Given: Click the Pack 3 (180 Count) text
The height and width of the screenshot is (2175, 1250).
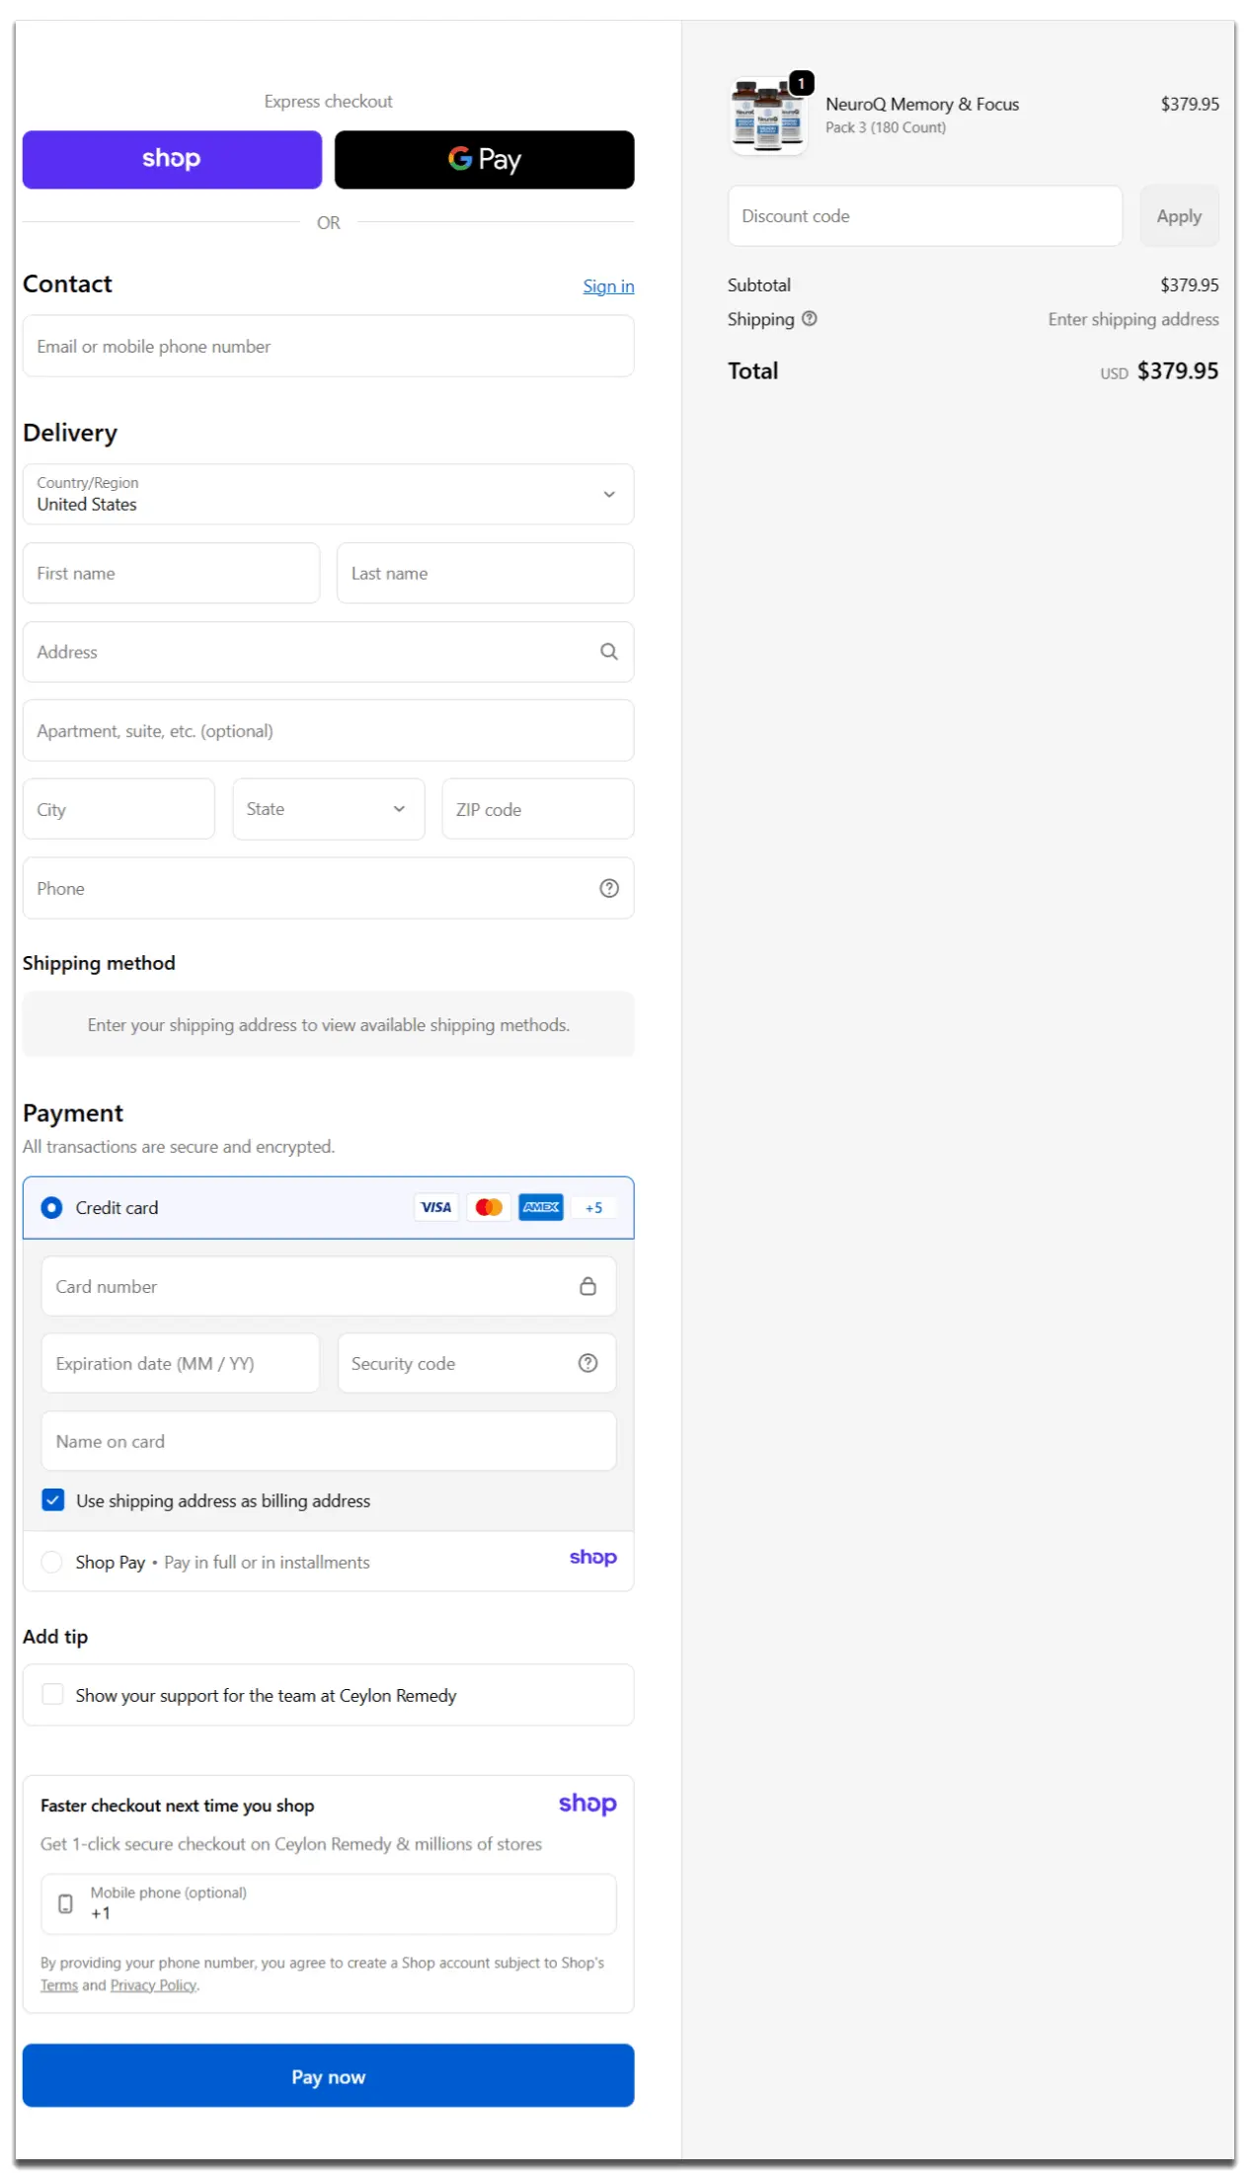Looking at the screenshot, I should click(886, 127).
